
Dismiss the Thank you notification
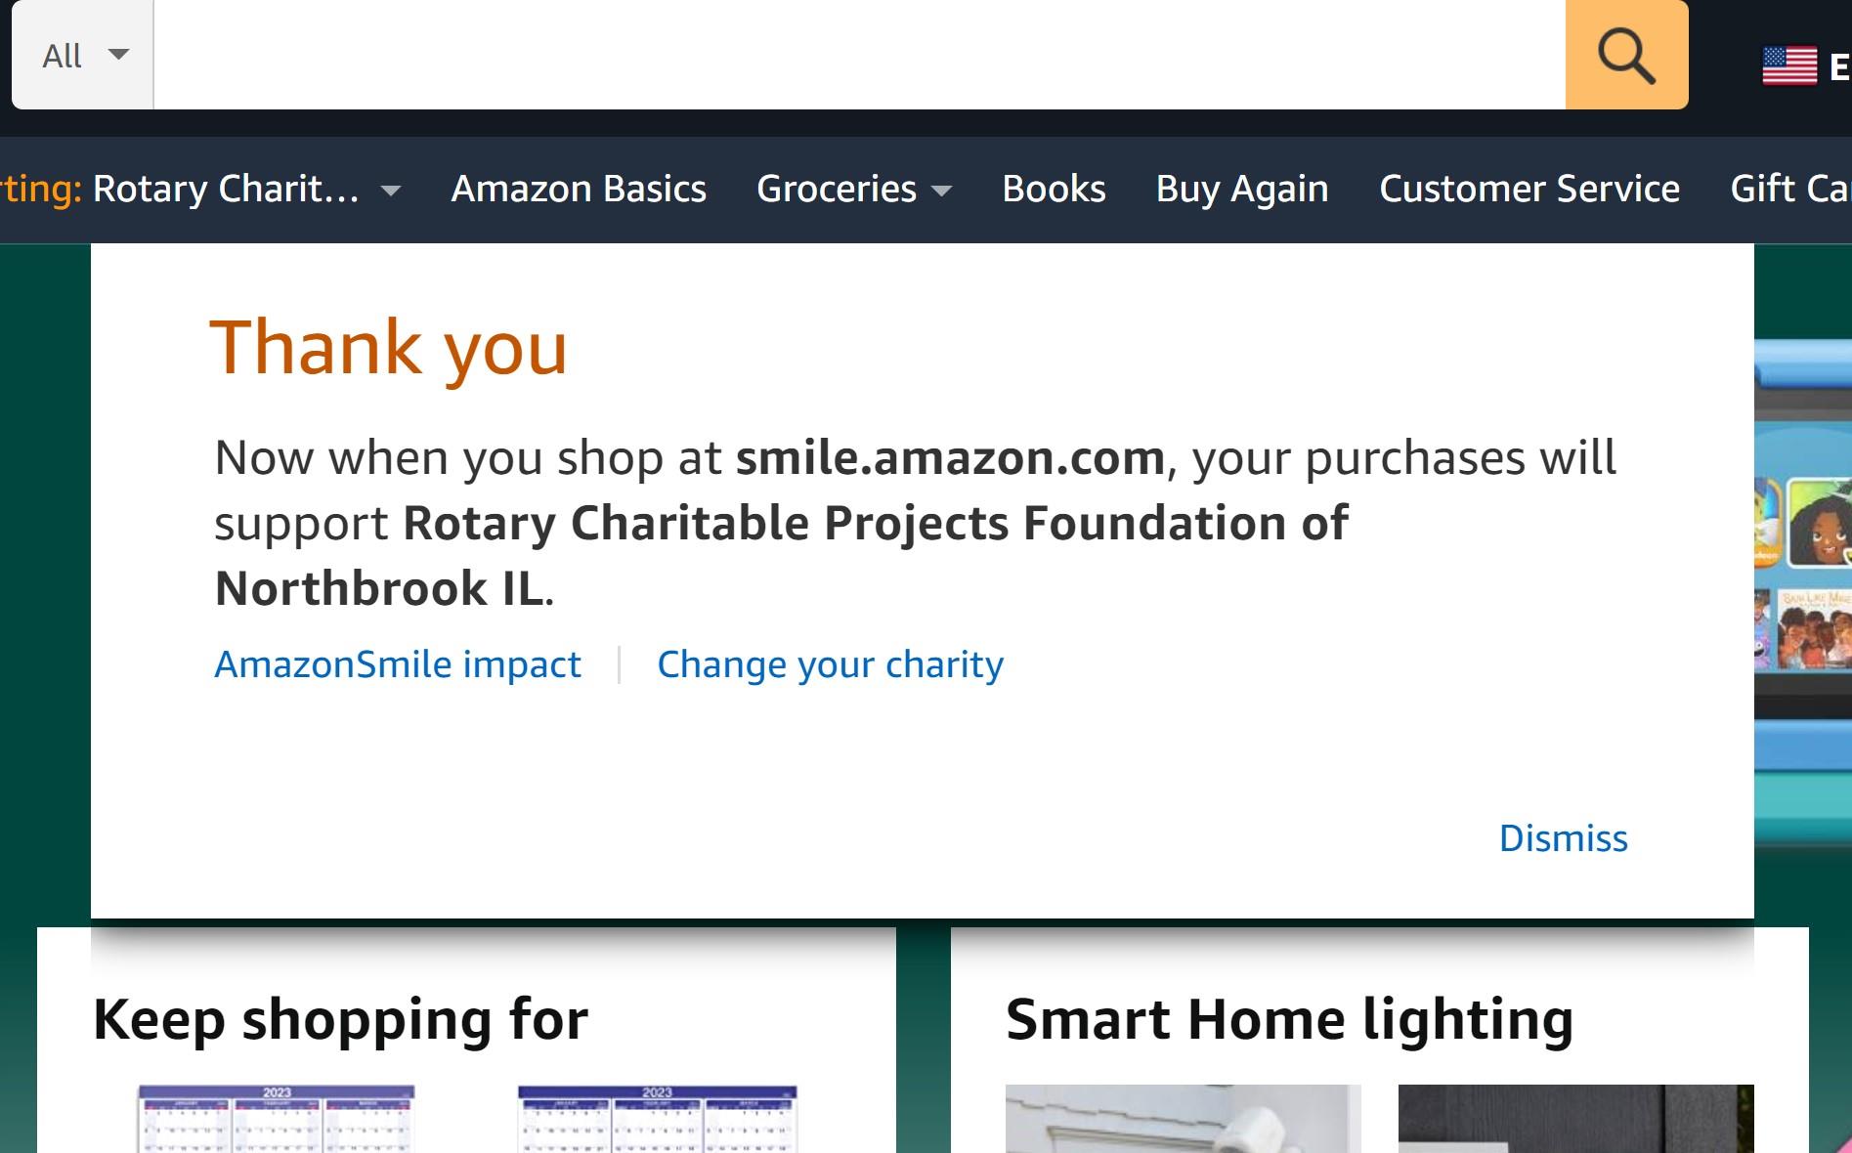tap(1563, 838)
